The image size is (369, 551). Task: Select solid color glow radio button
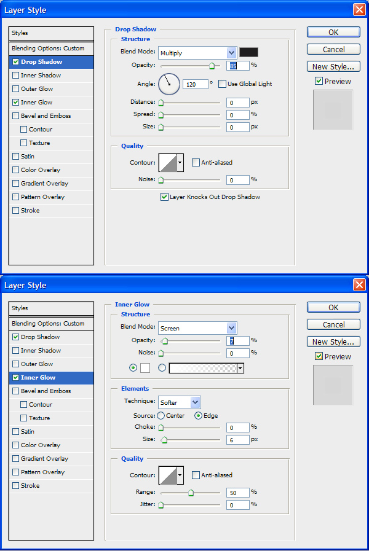tap(133, 368)
